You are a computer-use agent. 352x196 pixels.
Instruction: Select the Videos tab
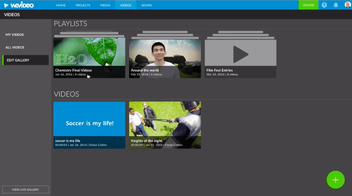pos(126,5)
